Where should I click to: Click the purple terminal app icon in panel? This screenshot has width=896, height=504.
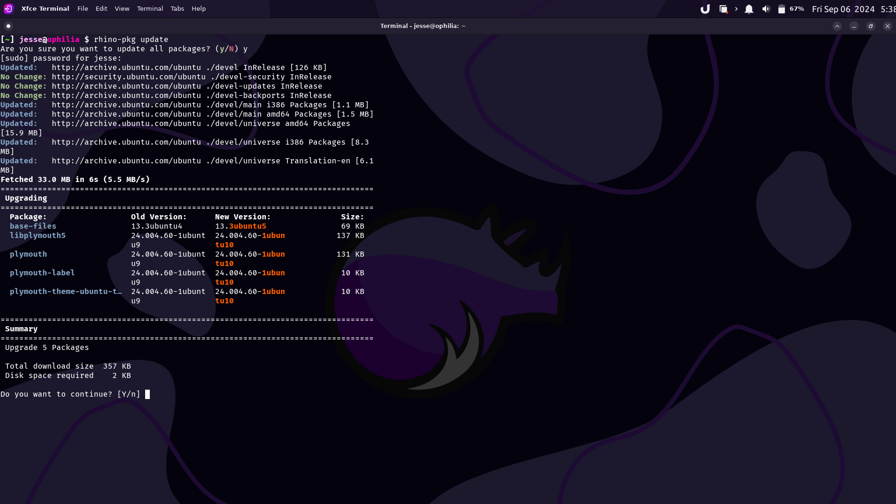coord(8,8)
